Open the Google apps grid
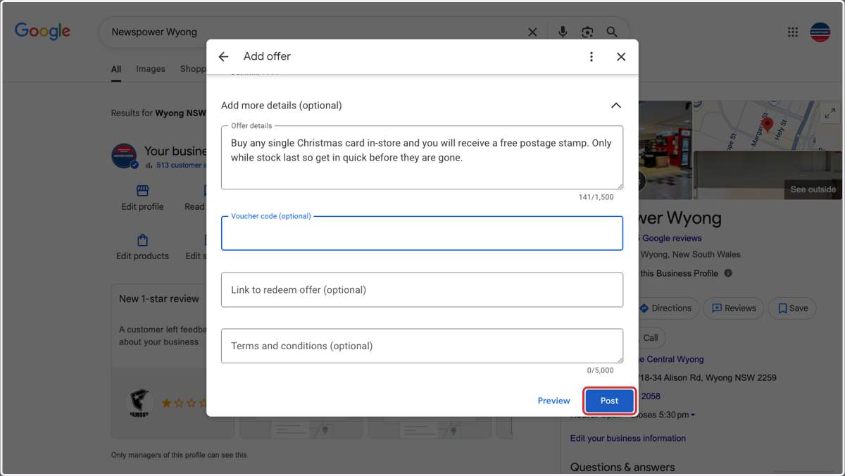 [793, 32]
